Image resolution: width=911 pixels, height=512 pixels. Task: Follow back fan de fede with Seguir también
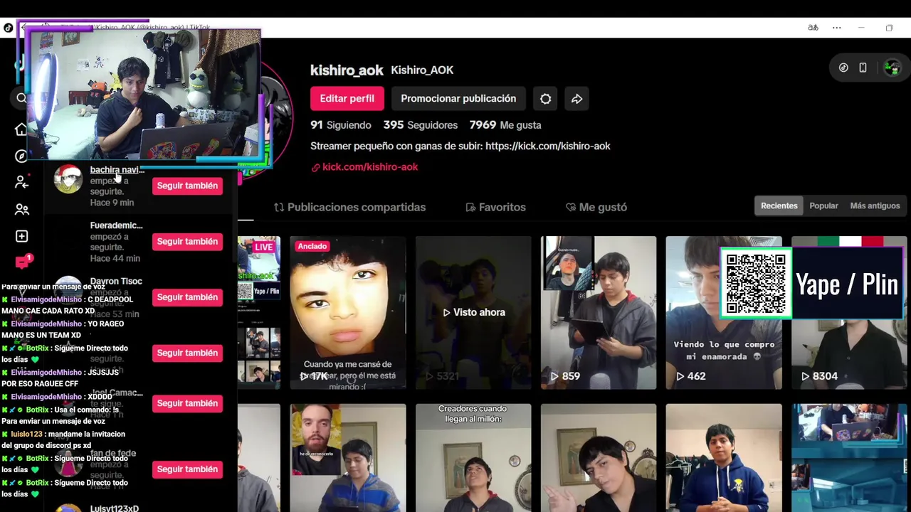pyautogui.click(x=187, y=469)
